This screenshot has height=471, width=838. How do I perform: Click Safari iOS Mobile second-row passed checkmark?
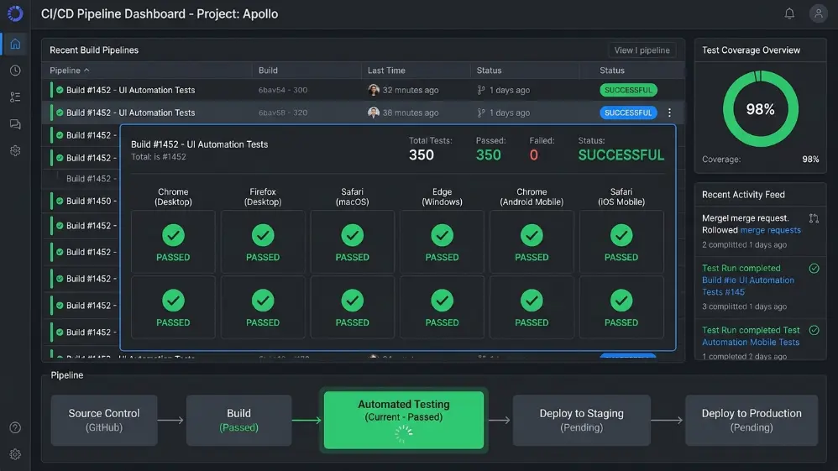pyautogui.click(x=621, y=301)
